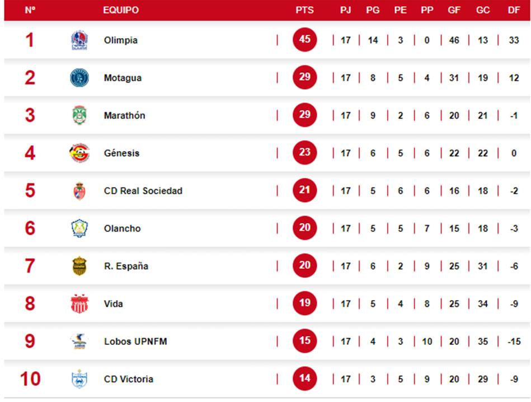Open the Olimpia team name link
531x402 pixels.
[x=120, y=40]
